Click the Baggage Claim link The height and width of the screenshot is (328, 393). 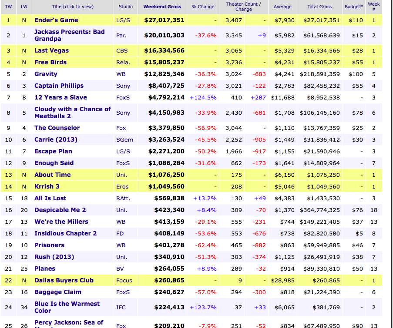(57, 292)
